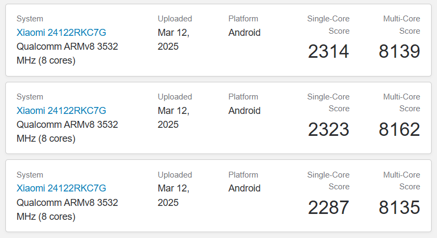The image size is (437, 238).
Task: Open the Xiaomi 24122RKC7G link scoring 2287
Action: 61,188
